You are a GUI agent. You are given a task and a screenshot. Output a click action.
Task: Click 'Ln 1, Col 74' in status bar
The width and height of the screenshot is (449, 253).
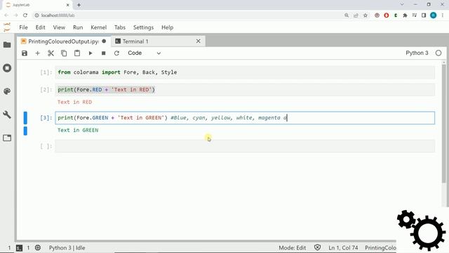point(343,248)
